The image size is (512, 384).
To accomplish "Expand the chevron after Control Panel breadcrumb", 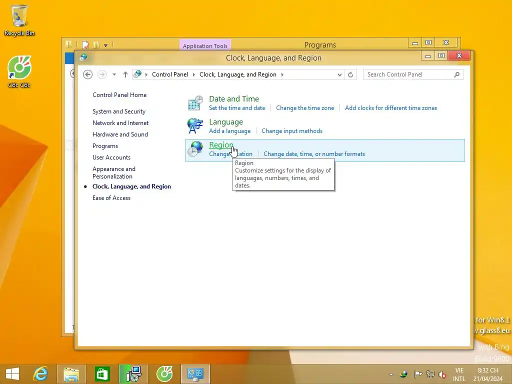I will coord(193,75).
